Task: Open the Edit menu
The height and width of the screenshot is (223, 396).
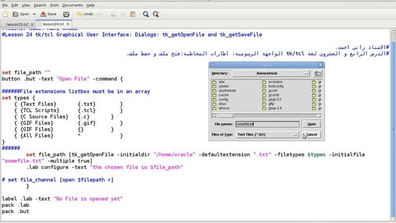Action: click(15, 5)
